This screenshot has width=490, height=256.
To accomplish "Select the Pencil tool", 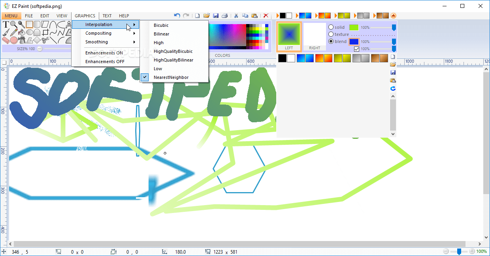I will [x=13, y=32].
